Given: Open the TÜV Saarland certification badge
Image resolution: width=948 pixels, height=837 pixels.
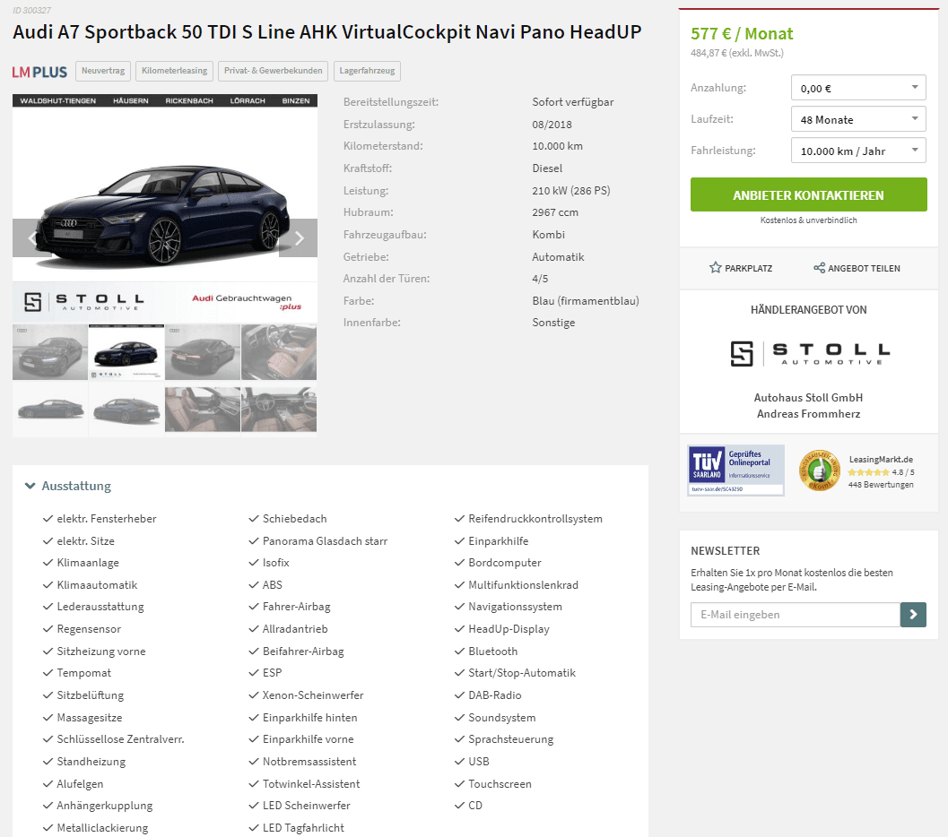Looking at the screenshot, I should pos(735,470).
